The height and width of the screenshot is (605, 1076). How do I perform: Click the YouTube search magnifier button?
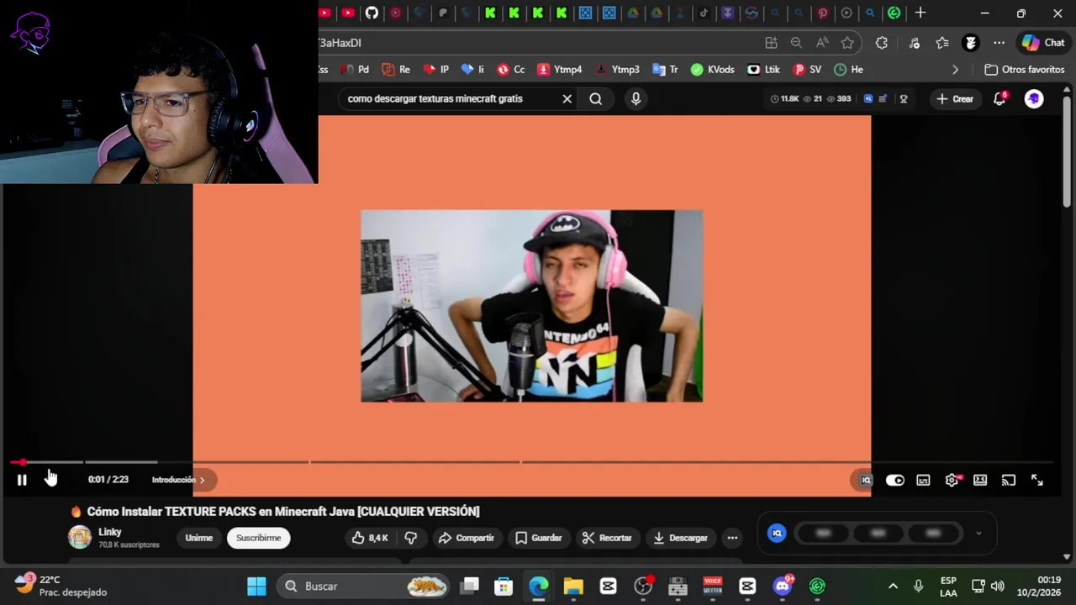[595, 98]
